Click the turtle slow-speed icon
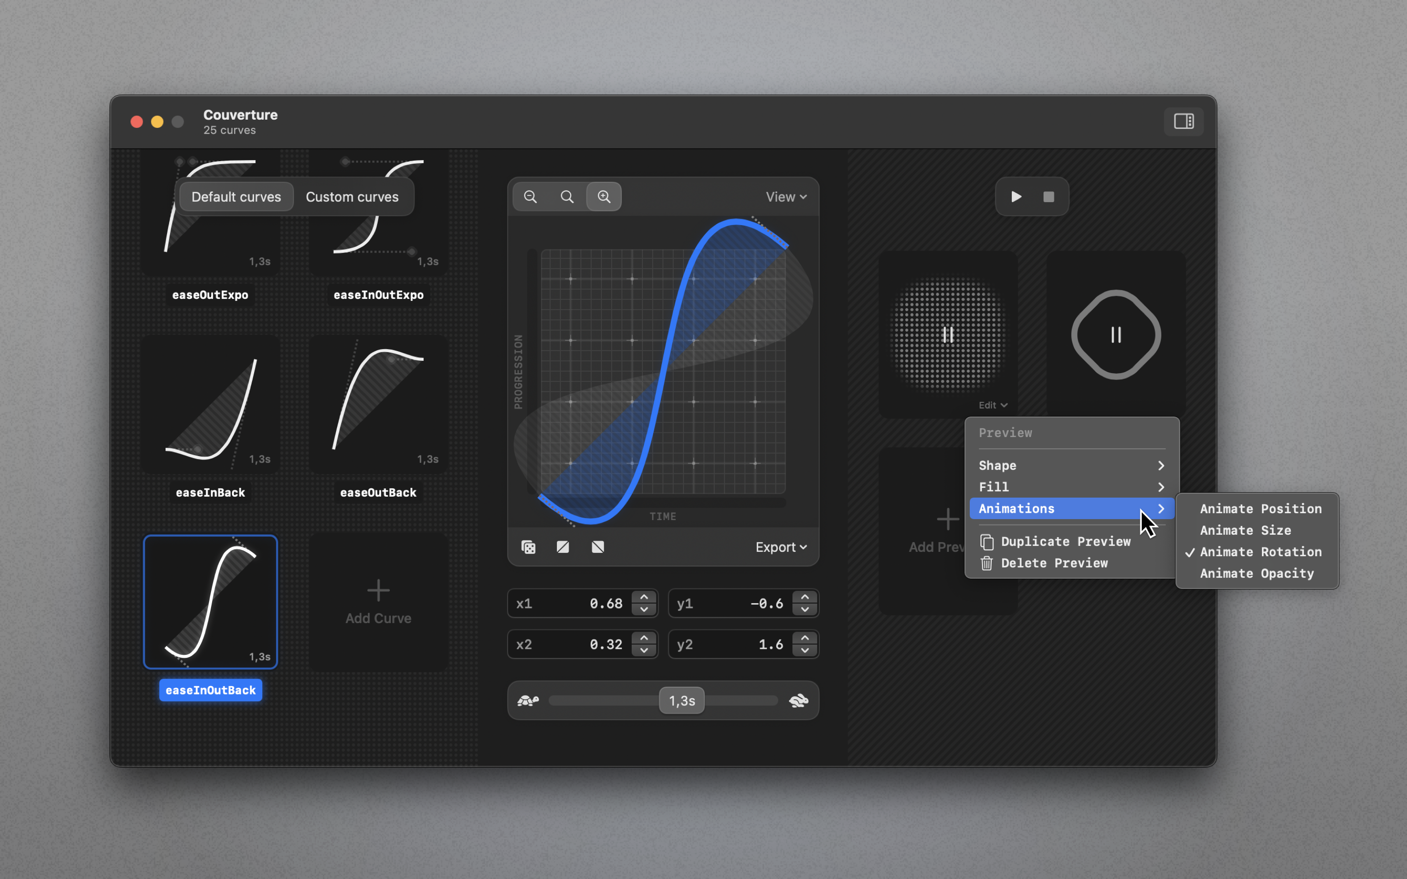 point(528,701)
